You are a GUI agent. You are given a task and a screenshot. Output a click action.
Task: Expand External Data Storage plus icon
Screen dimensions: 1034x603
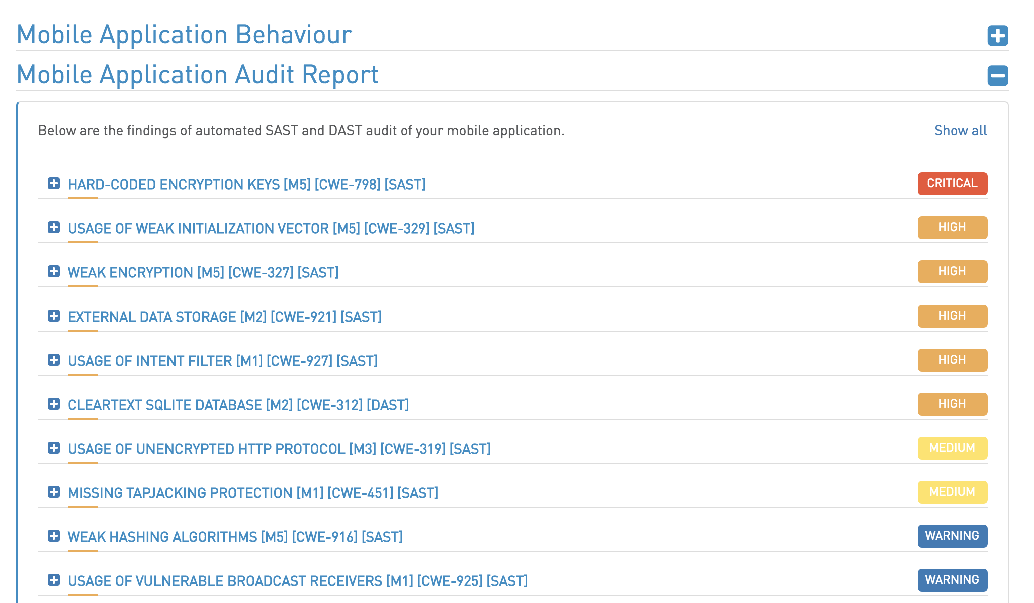[54, 316]
